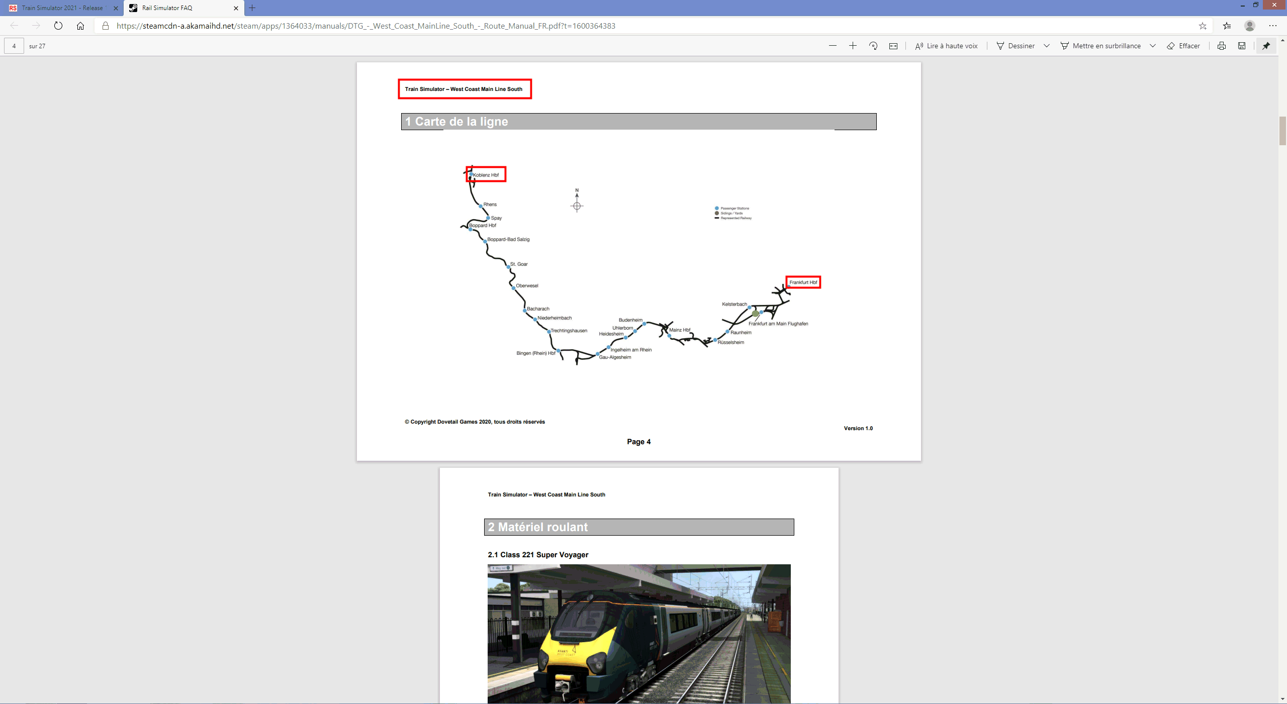Expand the Mettre en surbrillance dropdown arrow
The width and height of the screenshot is (1287, 704).
click(x=1153, y=46)
